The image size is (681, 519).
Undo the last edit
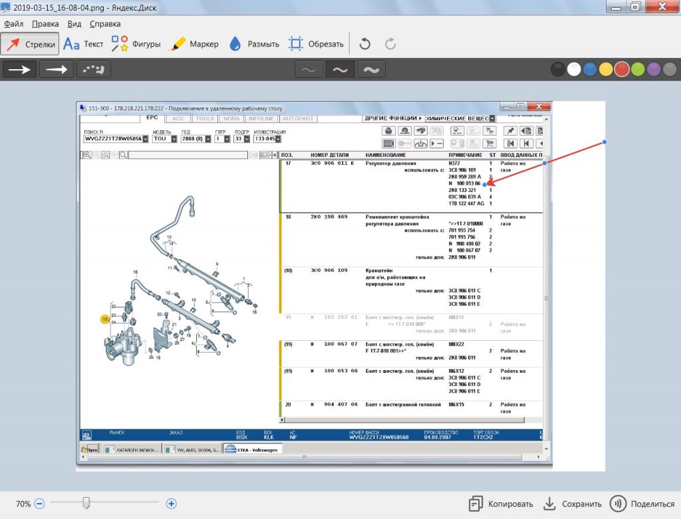[365, 44]
